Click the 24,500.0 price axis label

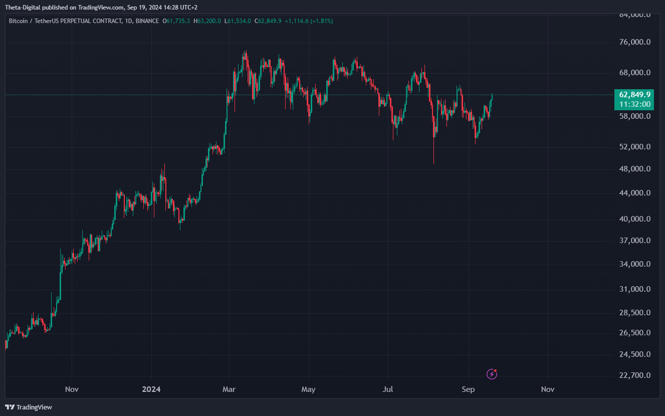click(634, 354)
